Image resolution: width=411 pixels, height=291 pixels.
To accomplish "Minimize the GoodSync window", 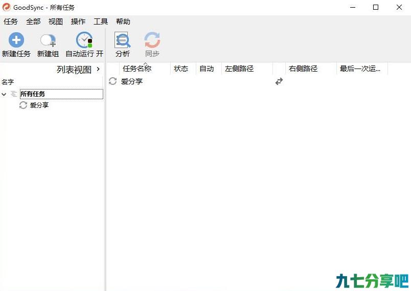I will coord(353,7).
